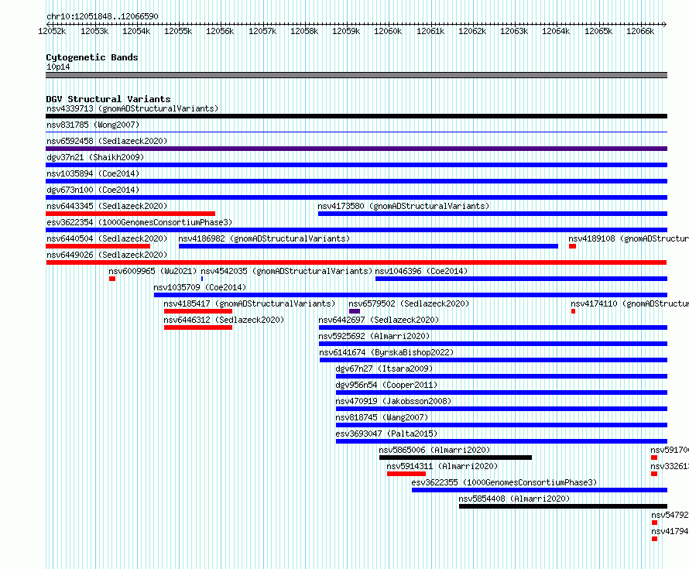
Task: Click the nsv831785 (Wong2007) label
Action: [x=93, y=125]
